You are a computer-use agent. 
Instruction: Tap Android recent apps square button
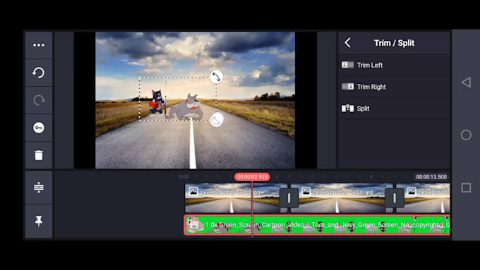466,188
